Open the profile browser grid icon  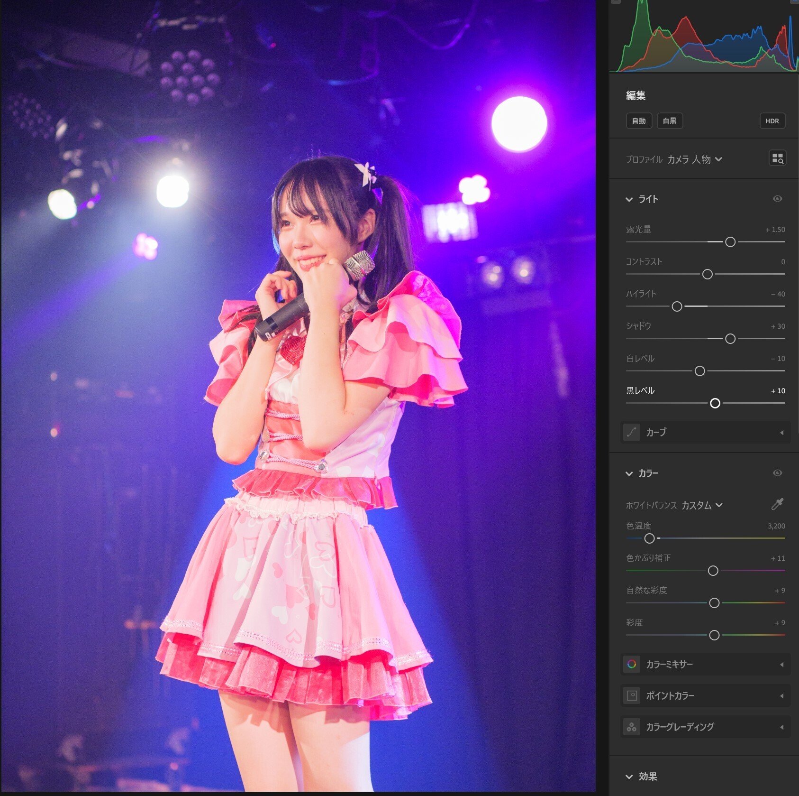click(x=777, y=158)
